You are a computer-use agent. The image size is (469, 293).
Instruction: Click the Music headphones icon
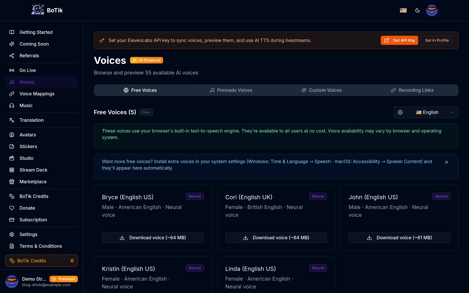click(x=12, y=105)
